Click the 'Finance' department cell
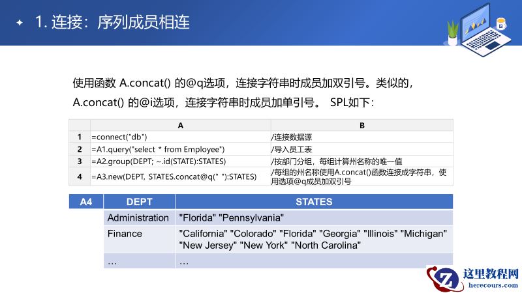Viewport: 522px width, 293px height. coord(139,239)
